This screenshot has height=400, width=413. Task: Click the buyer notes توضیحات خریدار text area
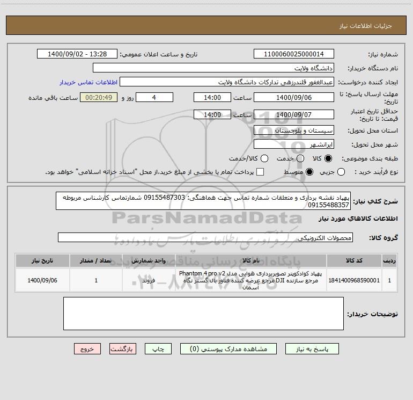[x=203, y=314]
